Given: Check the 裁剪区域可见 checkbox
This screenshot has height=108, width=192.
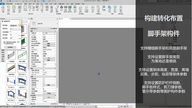Looking at the screenshot, I should [x=44, y=81].
